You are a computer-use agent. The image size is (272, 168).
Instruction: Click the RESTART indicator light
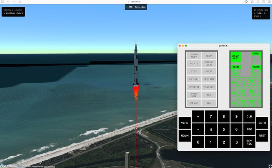(x=209, y=79)
